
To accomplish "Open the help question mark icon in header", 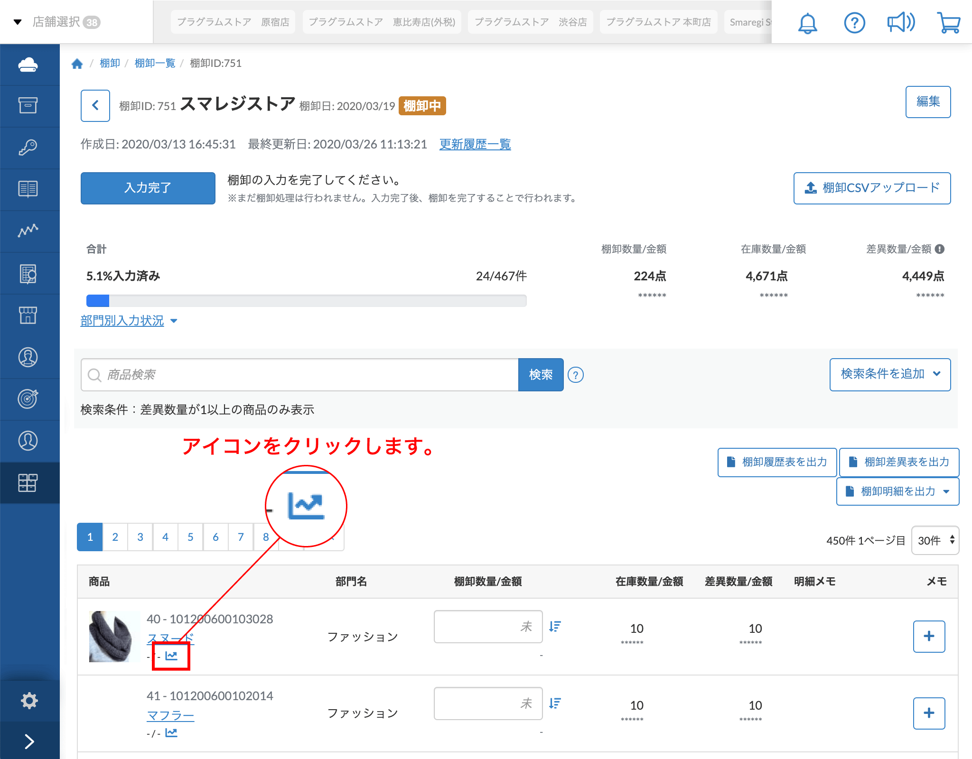I will 854,23.
